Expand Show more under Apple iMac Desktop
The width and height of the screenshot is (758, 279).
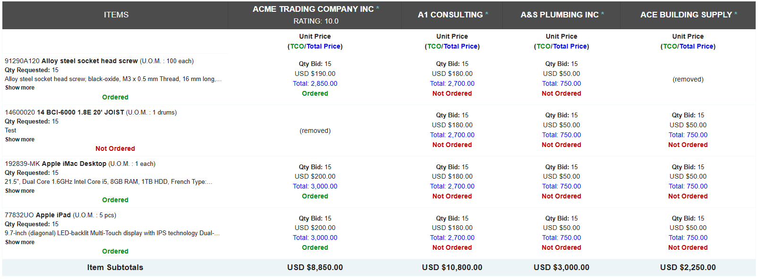(20, 191)
